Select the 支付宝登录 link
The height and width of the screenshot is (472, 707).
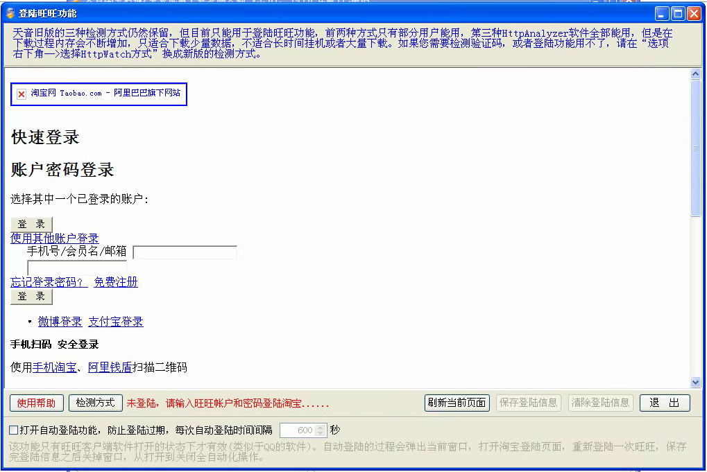pyautogui.click(x=116, y=322)
